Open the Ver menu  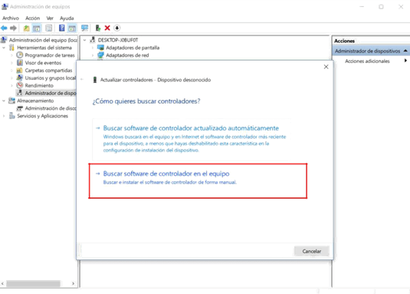point(50,18)
